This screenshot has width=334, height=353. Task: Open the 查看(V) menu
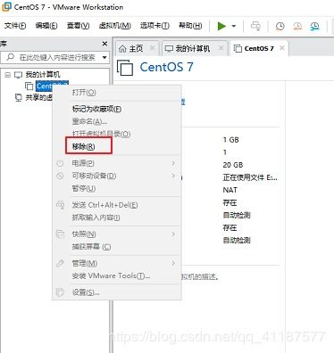point(78,26)
